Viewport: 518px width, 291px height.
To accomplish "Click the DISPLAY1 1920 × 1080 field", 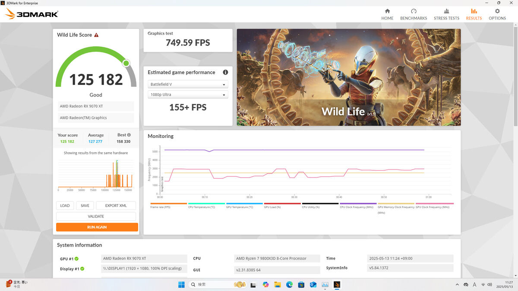I will click(x=144, y=268).
